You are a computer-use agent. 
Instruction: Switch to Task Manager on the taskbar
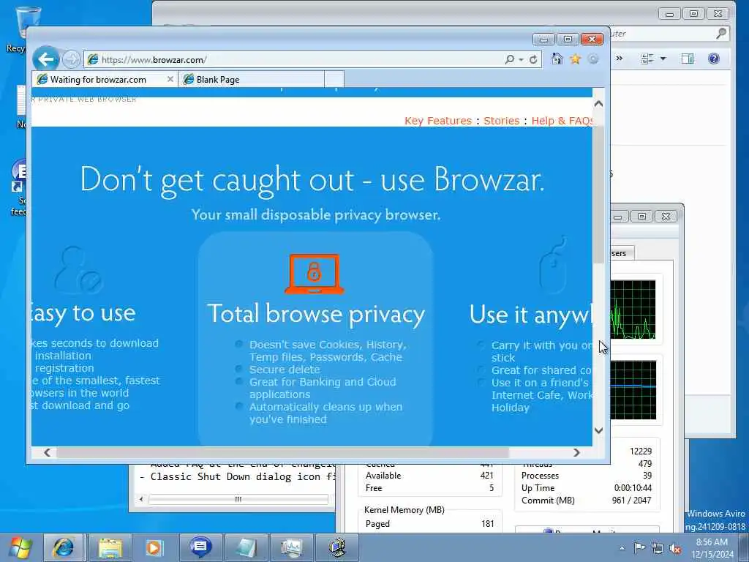click(x=291, y=547)
